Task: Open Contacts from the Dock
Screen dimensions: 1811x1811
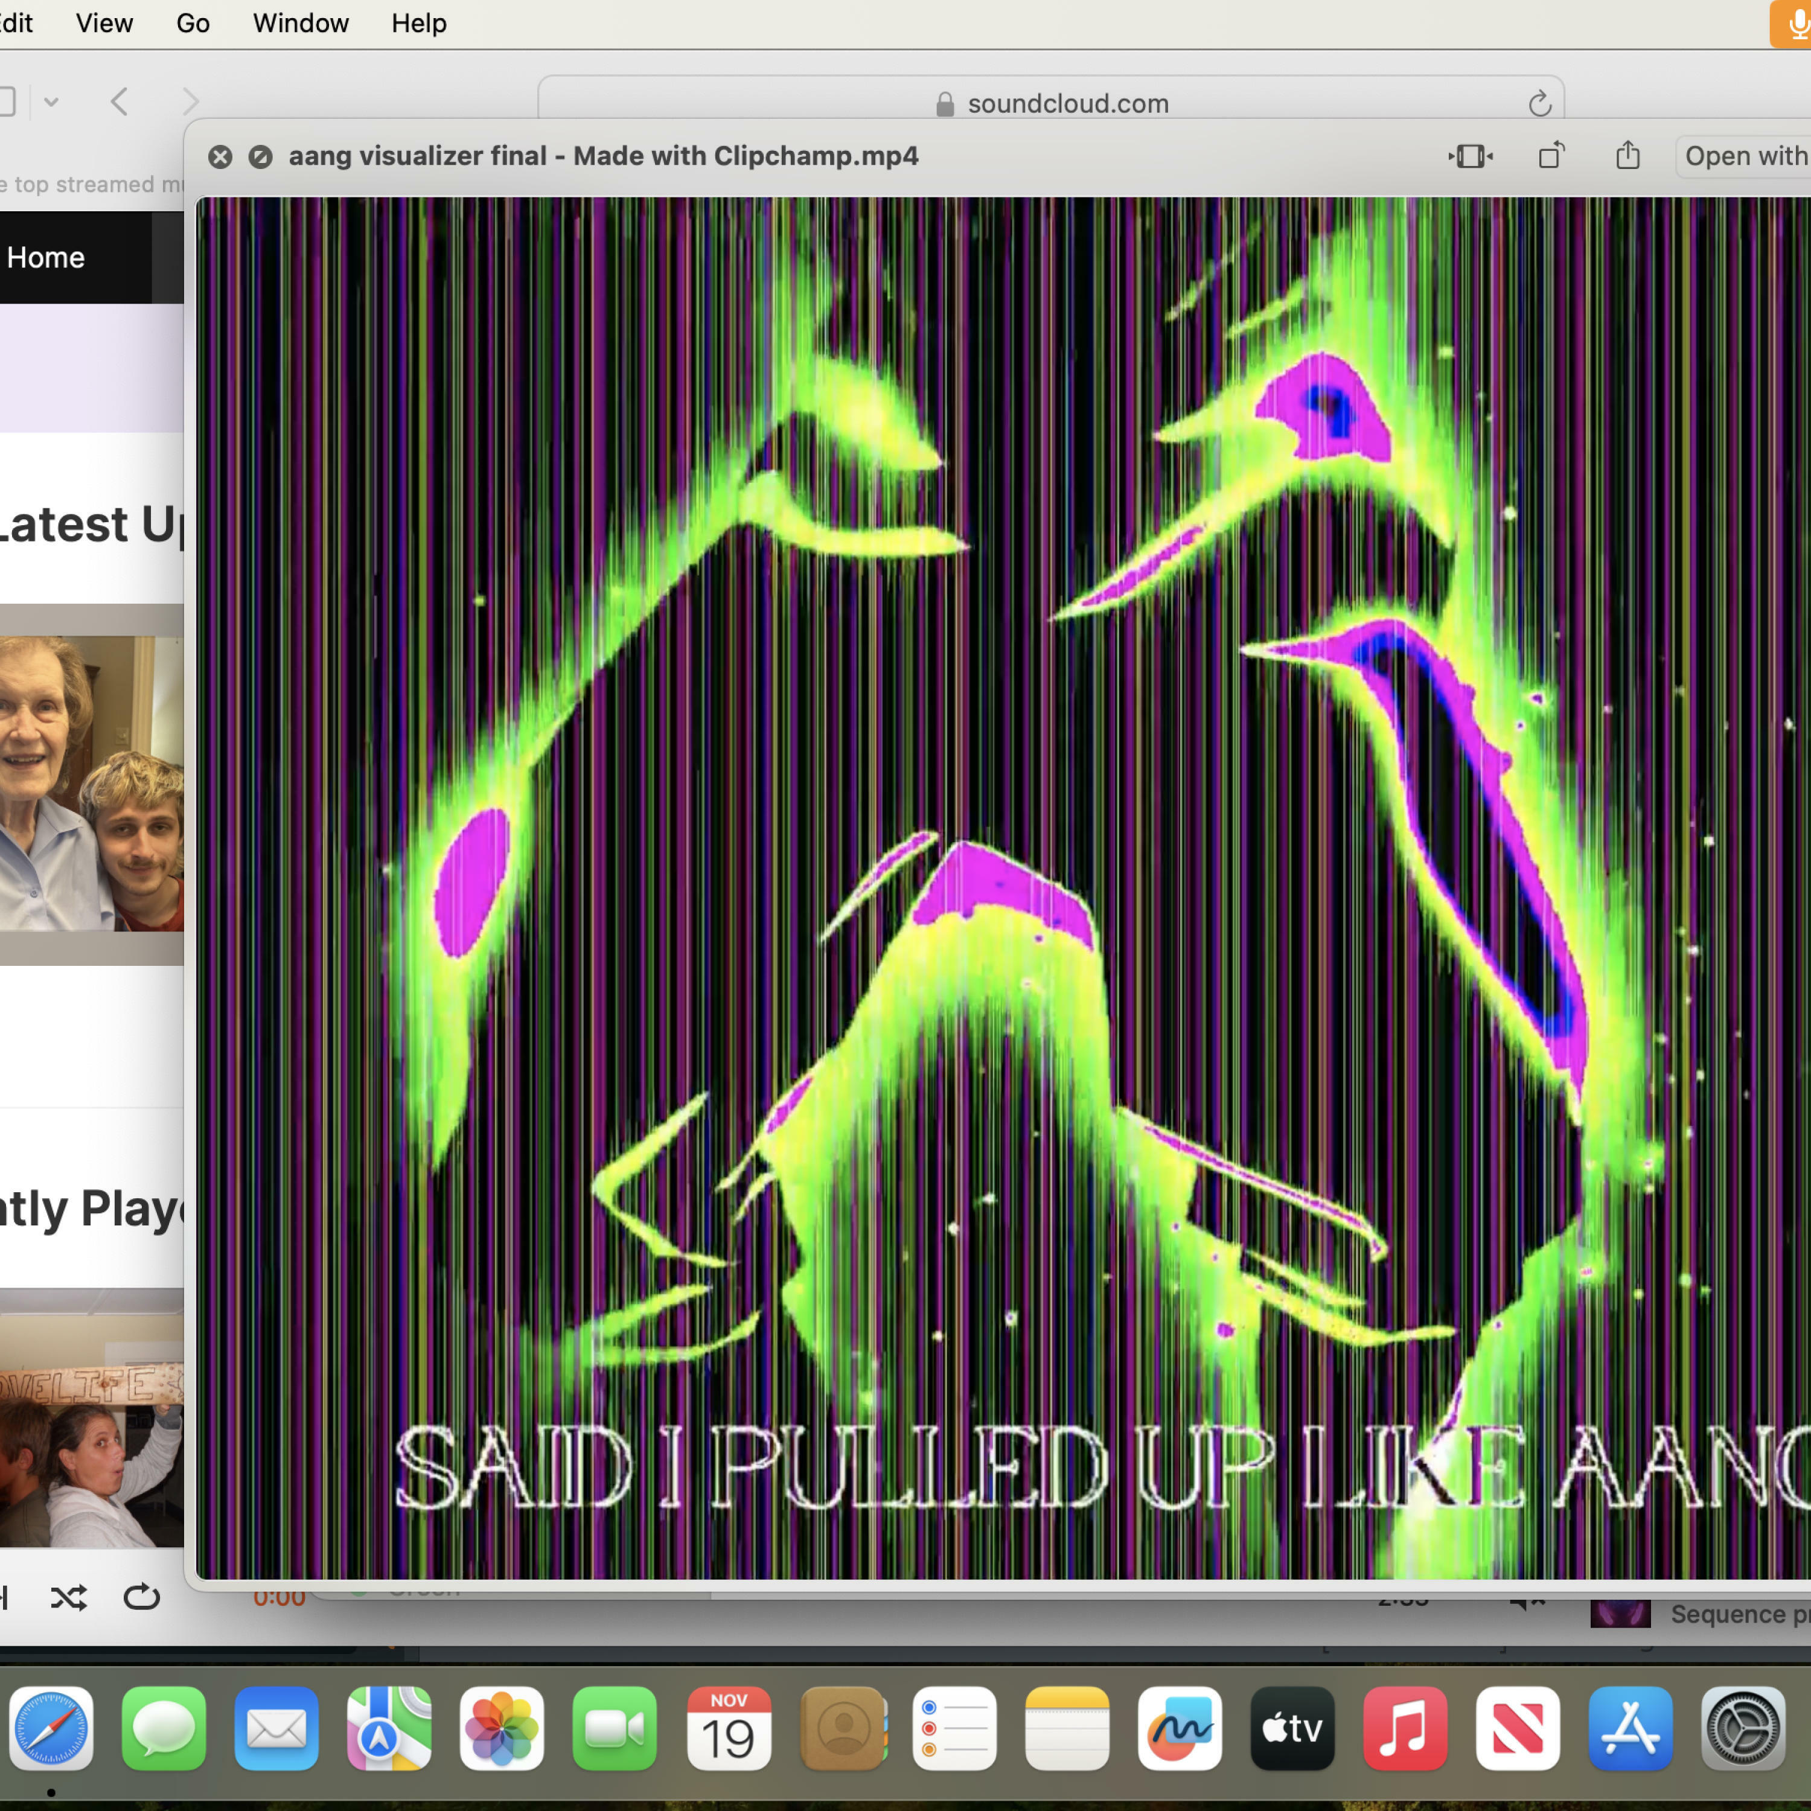Action: pyautogui.click(x=843, y=1728)
